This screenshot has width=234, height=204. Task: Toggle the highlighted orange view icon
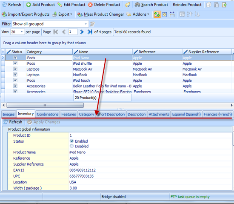[157, 14]
